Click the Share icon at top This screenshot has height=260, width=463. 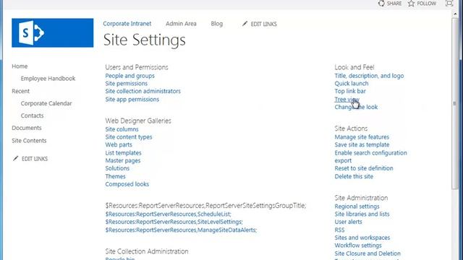coord(381,3)
